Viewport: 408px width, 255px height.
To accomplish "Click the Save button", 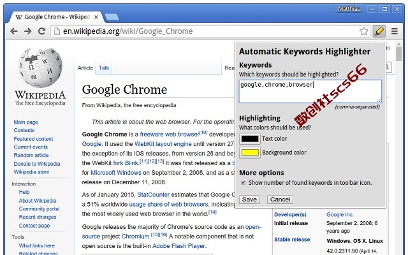I will tap(249, 200).
